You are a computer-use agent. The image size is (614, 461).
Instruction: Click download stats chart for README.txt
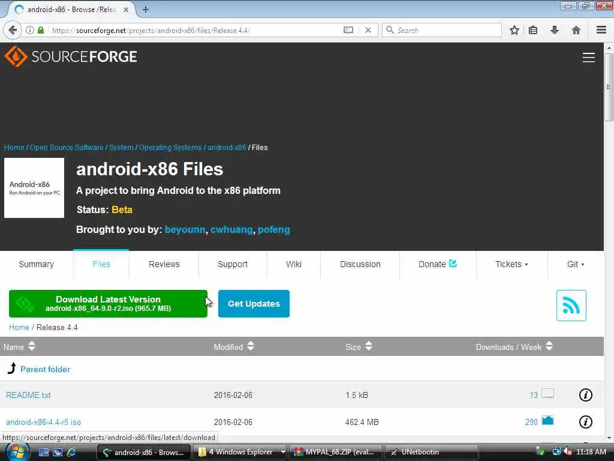547,394
